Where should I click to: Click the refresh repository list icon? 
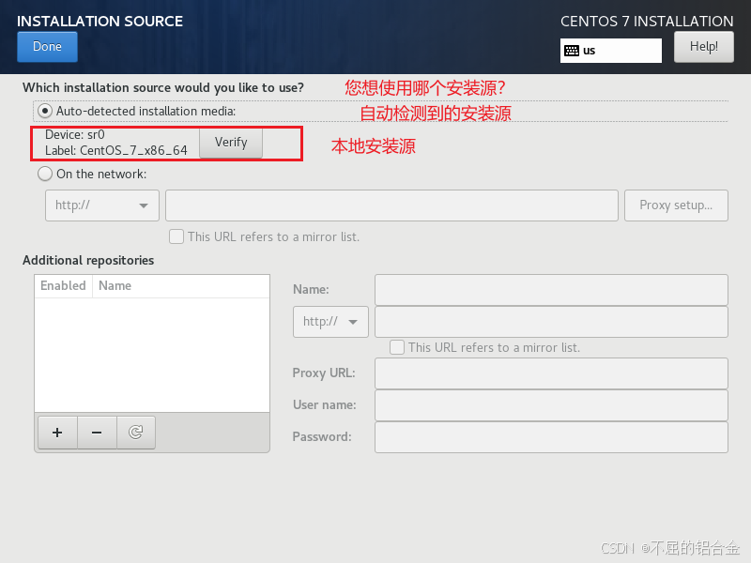pyautogui.click(x=136, y=433)
